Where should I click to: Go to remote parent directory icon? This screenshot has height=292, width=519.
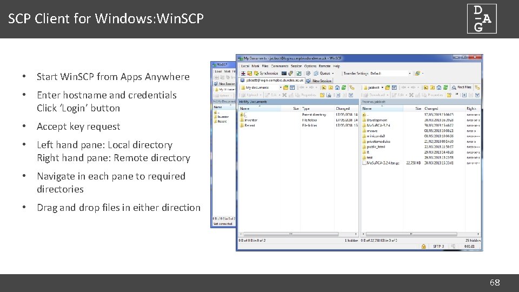point(425,88)
